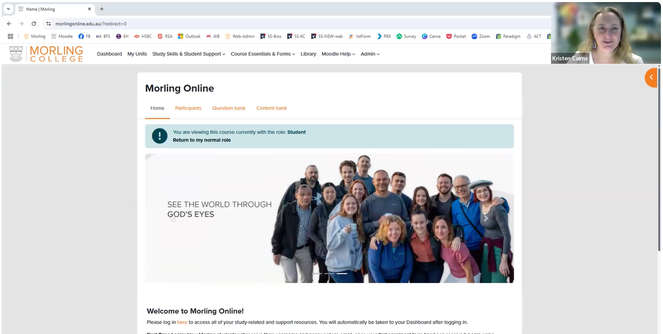Viewport: 663px width, 334px height.
Task: Click Return to my normal role
Action: (x=201, y=140)
